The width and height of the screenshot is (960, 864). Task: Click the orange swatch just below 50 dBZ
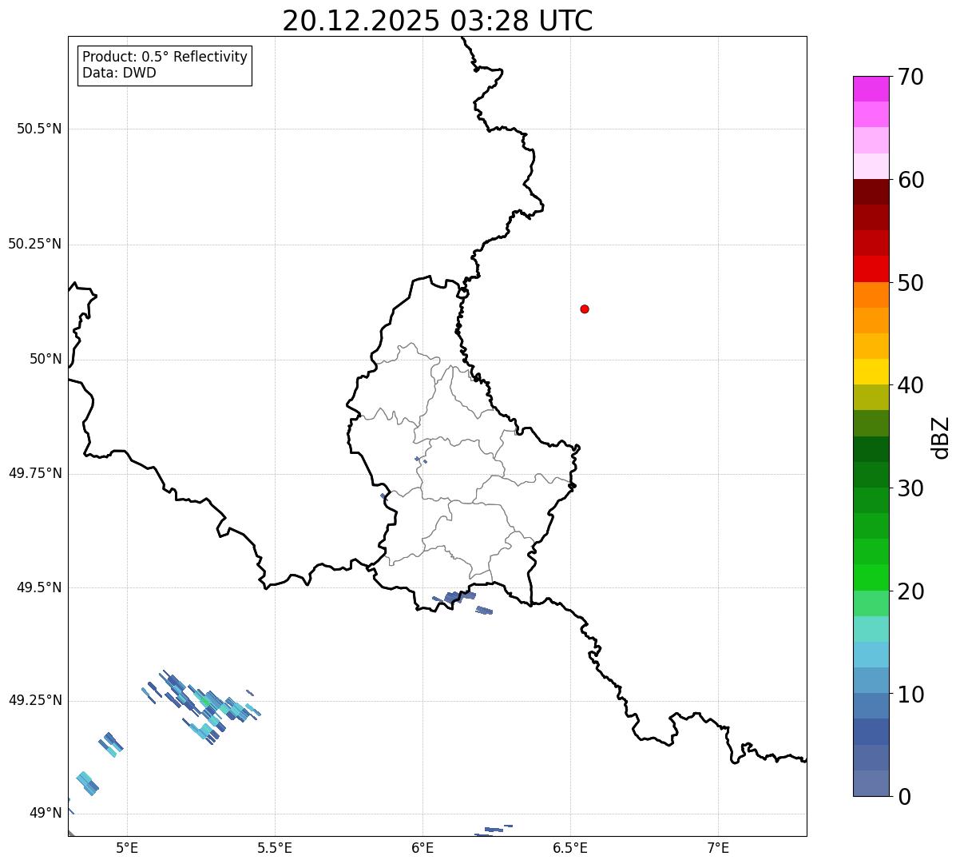click(871, 295)
